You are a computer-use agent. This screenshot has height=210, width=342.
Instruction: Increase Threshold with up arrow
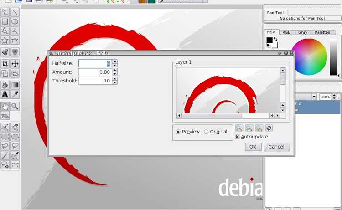coord(115,79)
